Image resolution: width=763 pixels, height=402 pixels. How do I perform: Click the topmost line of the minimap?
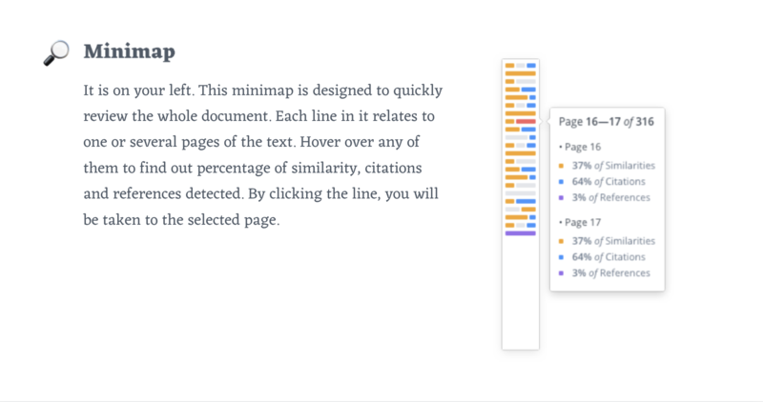(x=520, y=65)
